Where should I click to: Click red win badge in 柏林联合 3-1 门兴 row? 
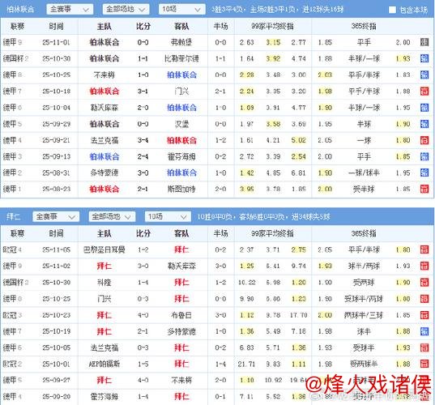click(x=424, y=92)
